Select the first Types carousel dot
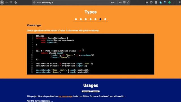The width and height of the screenshot is (181, 102). point(76,19)
